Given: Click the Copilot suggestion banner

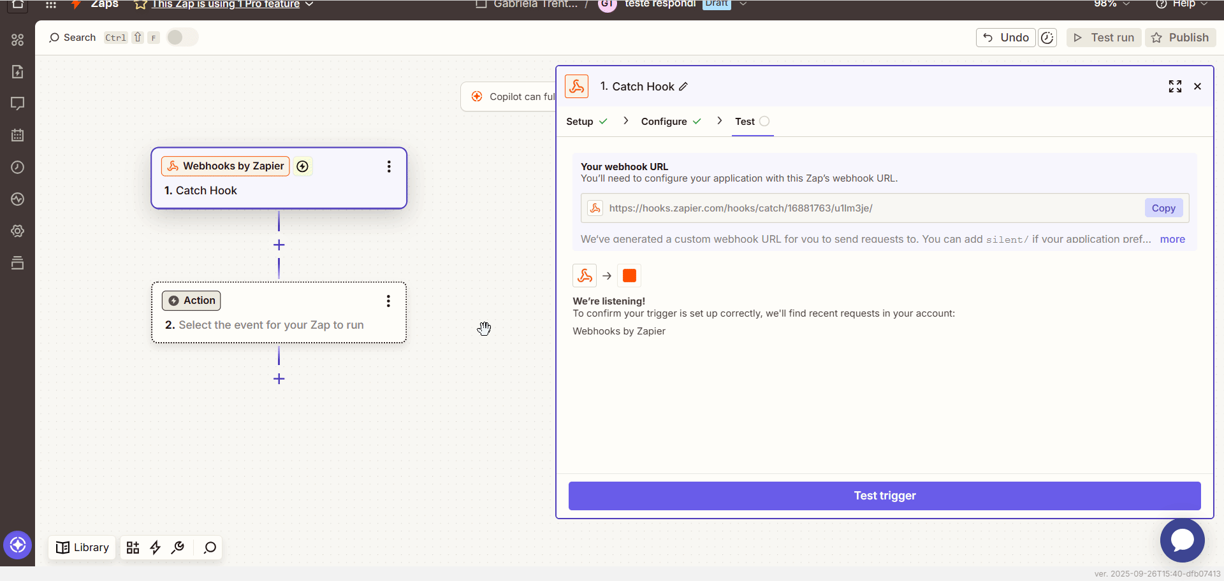Looking at the screenshot, I should click(509, 97).
